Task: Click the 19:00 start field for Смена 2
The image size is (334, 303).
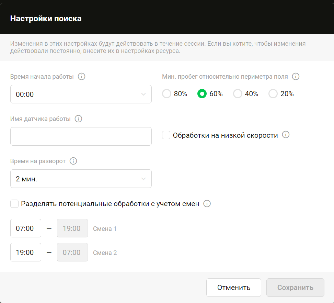Action: [26, 252]
